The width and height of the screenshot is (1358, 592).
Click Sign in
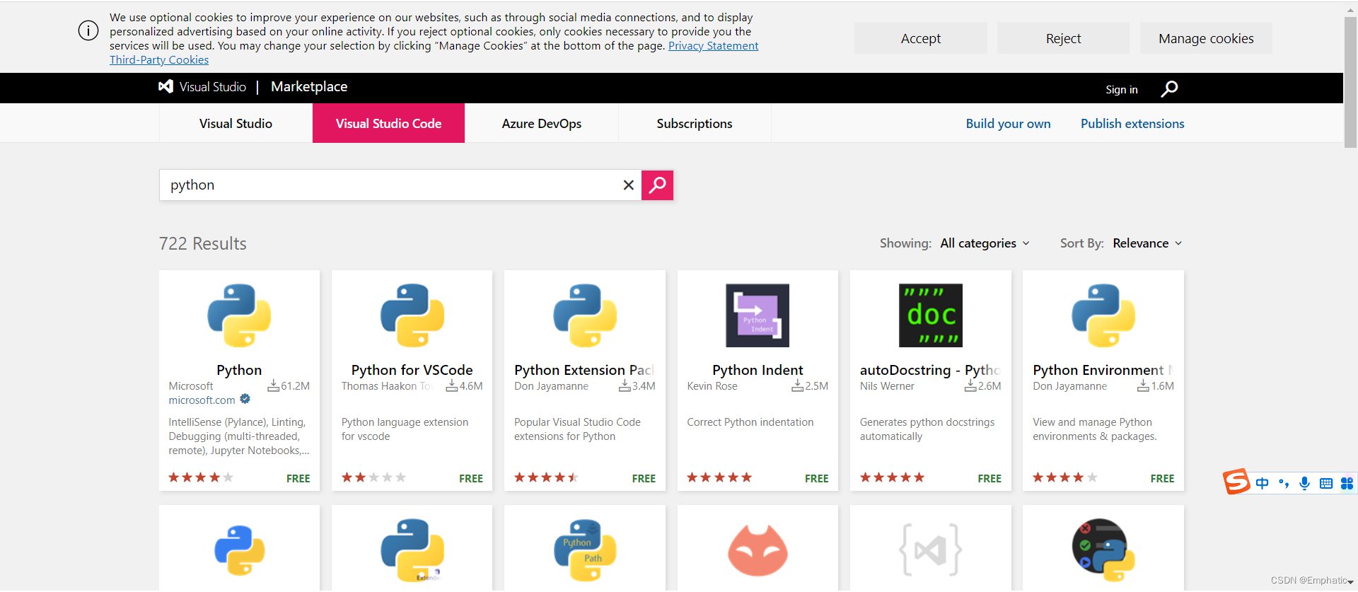pyautogui.click(x=1122, y=90)
